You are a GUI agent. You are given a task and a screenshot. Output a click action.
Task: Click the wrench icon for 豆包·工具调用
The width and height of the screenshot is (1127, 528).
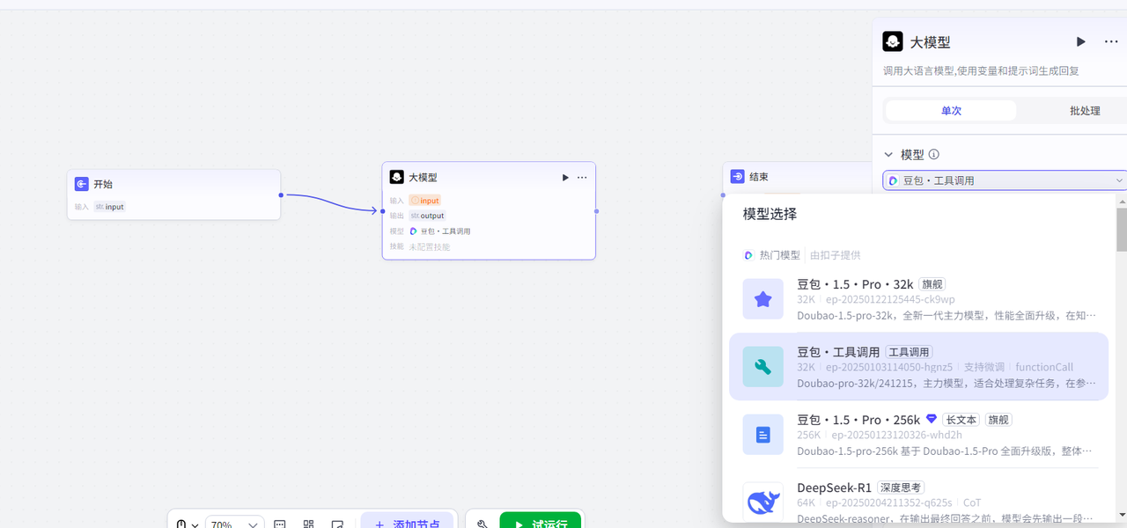click(x=762, y=367)
